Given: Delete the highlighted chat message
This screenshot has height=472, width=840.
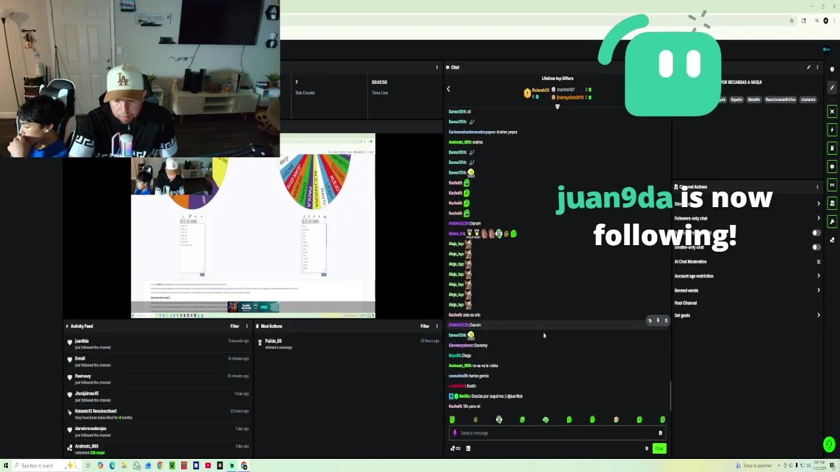Looking at the screenshot, I should click(665, 321).
